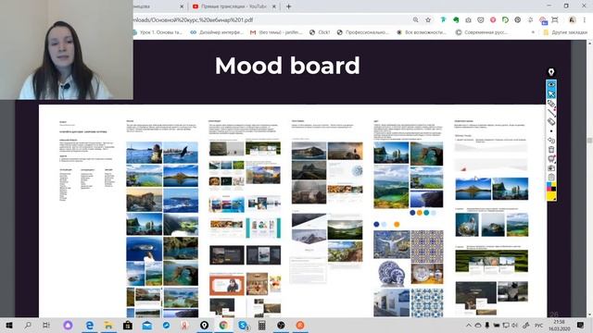Click the Epic Pen lightbulb icon
Viewport: 593px width, 333px height.
coord(551,72)
